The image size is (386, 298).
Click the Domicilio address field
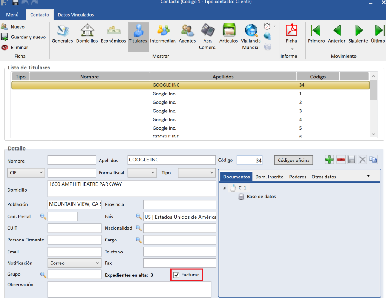132,189
